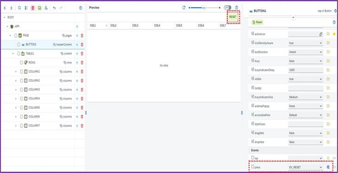Click the help icon beside Reset in properties
This screenshot has width=338, height=173.
pos(334,22)
